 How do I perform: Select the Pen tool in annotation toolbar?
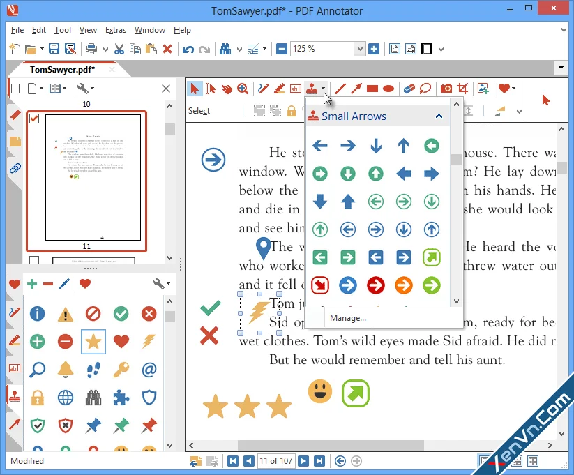click(263, 89)
